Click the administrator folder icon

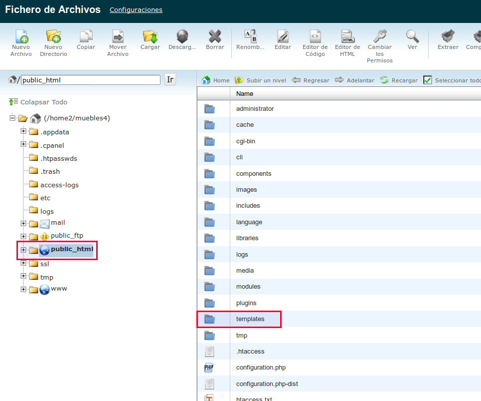point(209,109)
